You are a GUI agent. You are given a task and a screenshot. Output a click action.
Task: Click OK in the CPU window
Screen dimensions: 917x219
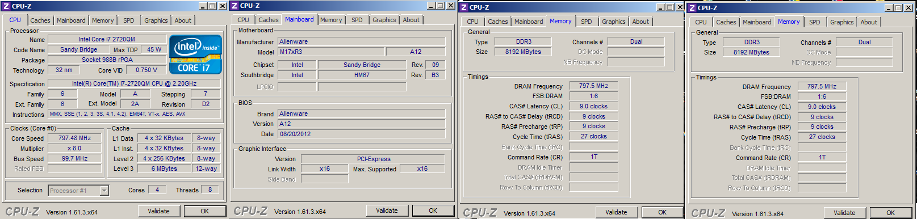[x=205, y=211]
